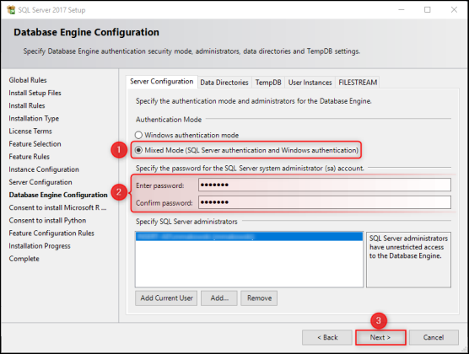Click the SQL Server Setup title bar icon
Image resolution: width=469 pixels, height=354 pixels.
coord(11,10)
